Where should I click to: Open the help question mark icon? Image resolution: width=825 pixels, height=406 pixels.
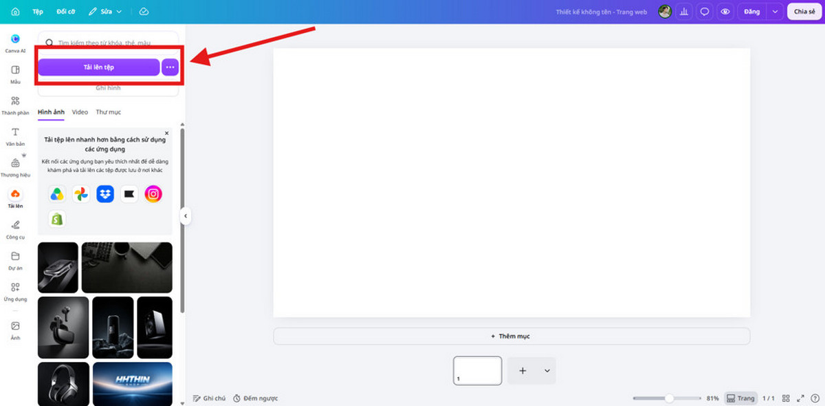pos(815,398)
